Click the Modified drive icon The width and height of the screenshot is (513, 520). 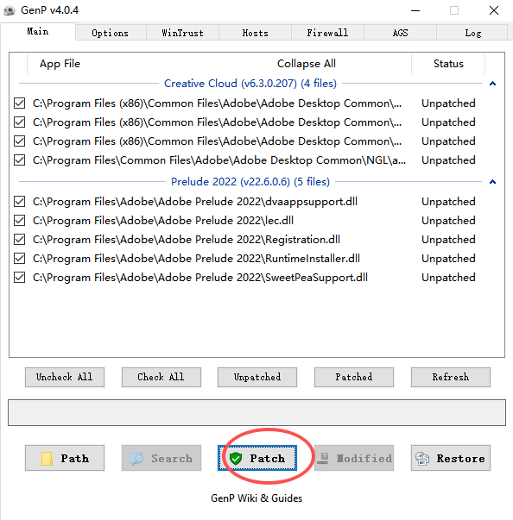tap(323, 458)
